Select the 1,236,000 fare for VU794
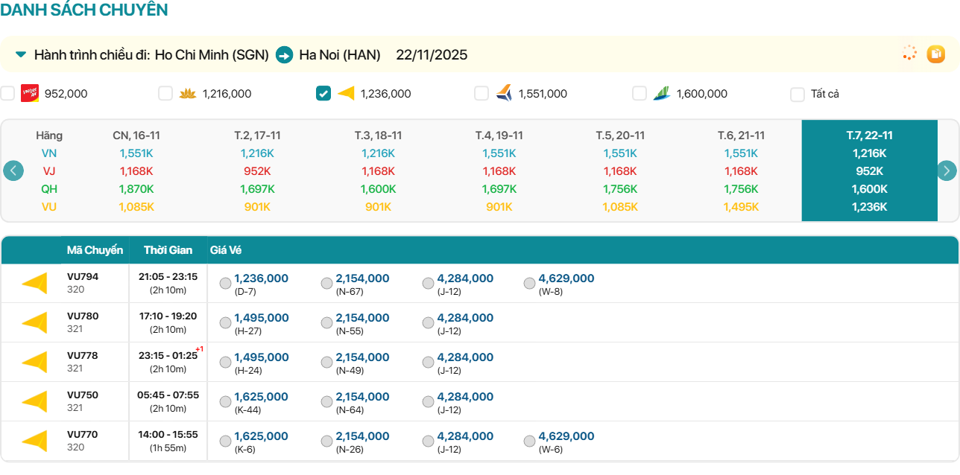This screenshot has height=475, width=960. (x=225, y=284)
